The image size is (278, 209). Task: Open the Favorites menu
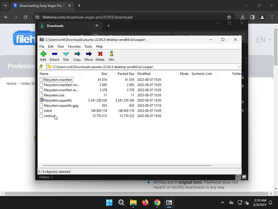click(x=74, y=46)
